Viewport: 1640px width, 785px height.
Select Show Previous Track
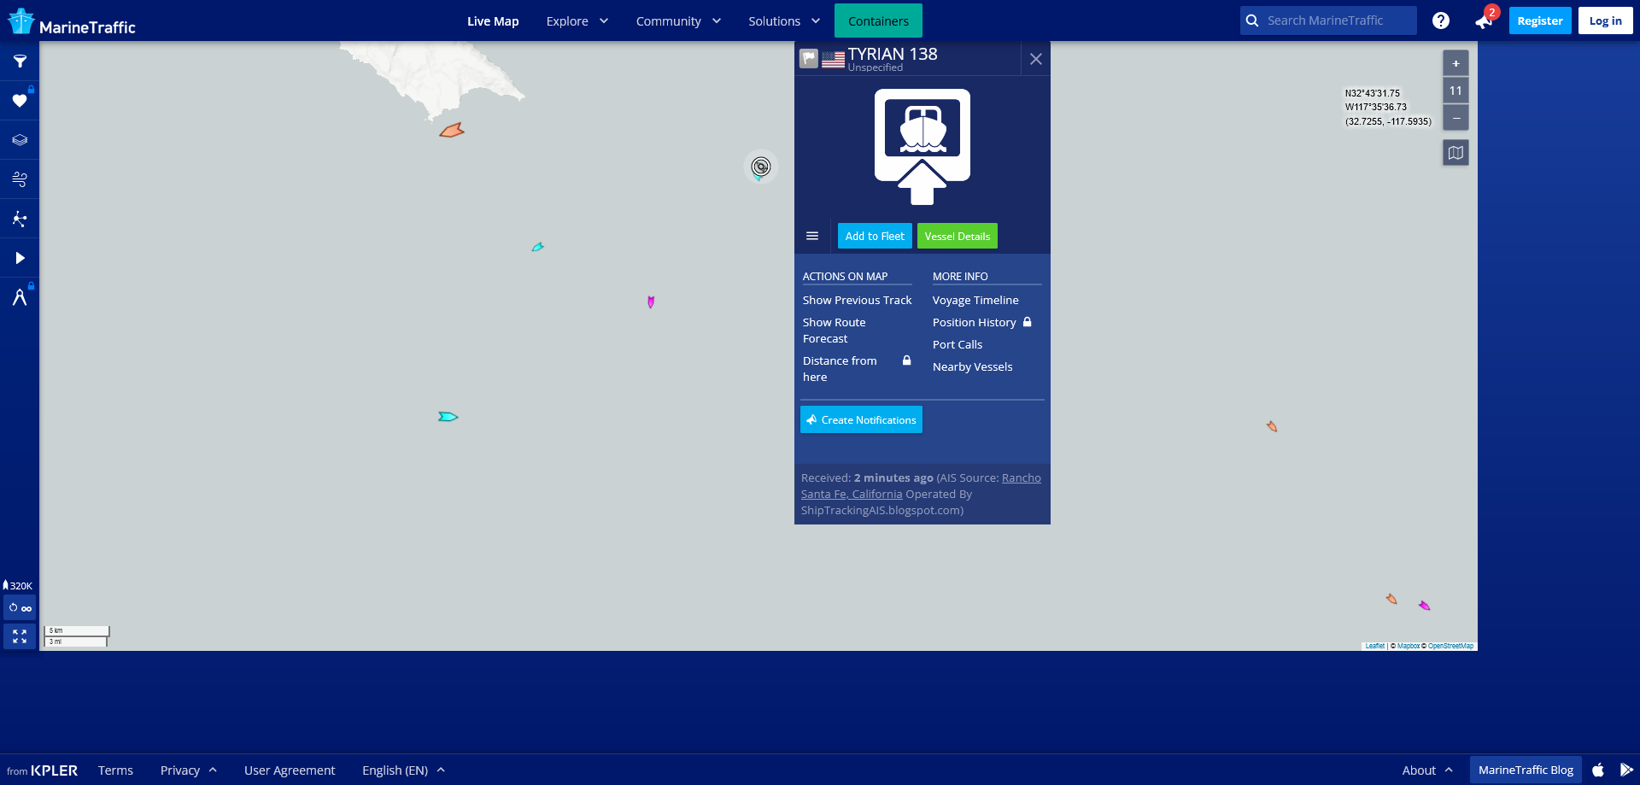[x=857, y=300]
